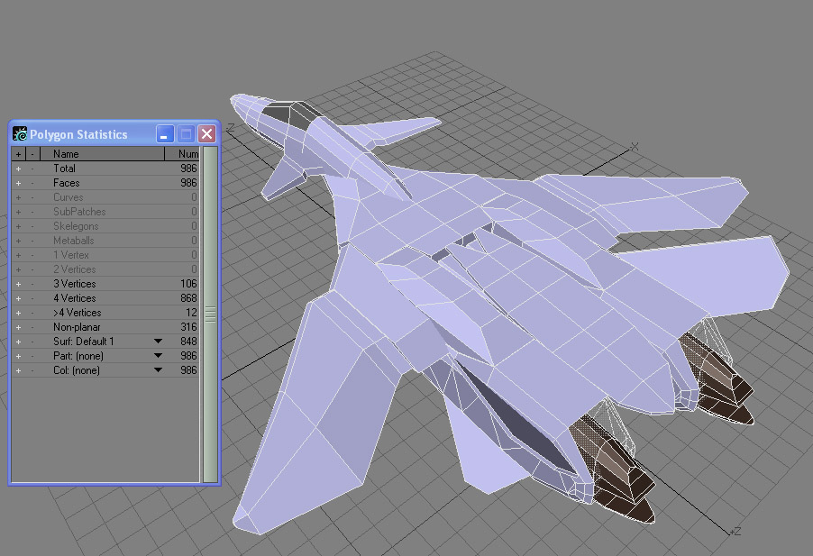Click the Num column header

point(182,154)
